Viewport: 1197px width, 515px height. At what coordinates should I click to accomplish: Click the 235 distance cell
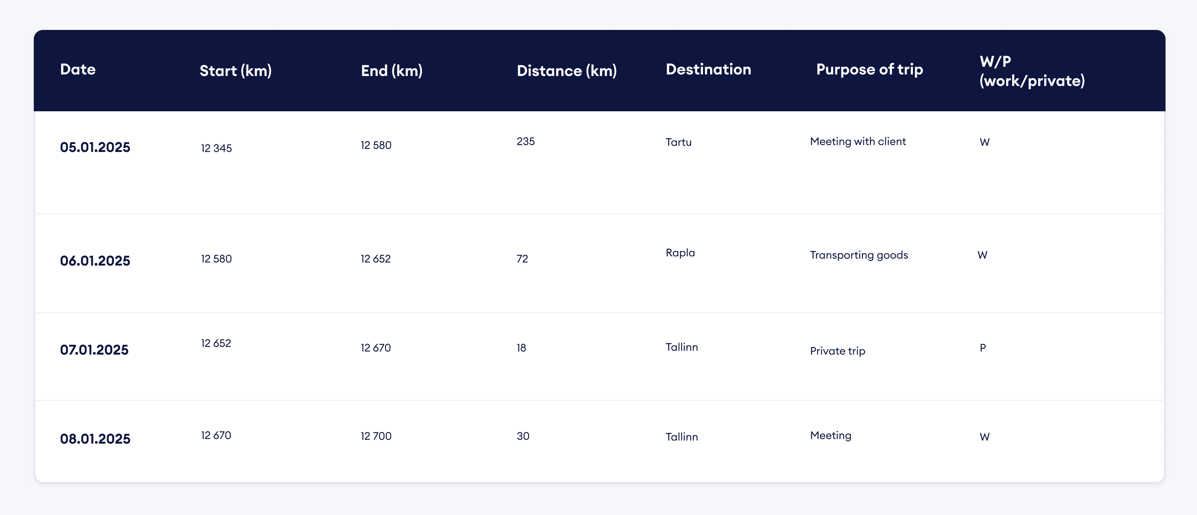525,142
